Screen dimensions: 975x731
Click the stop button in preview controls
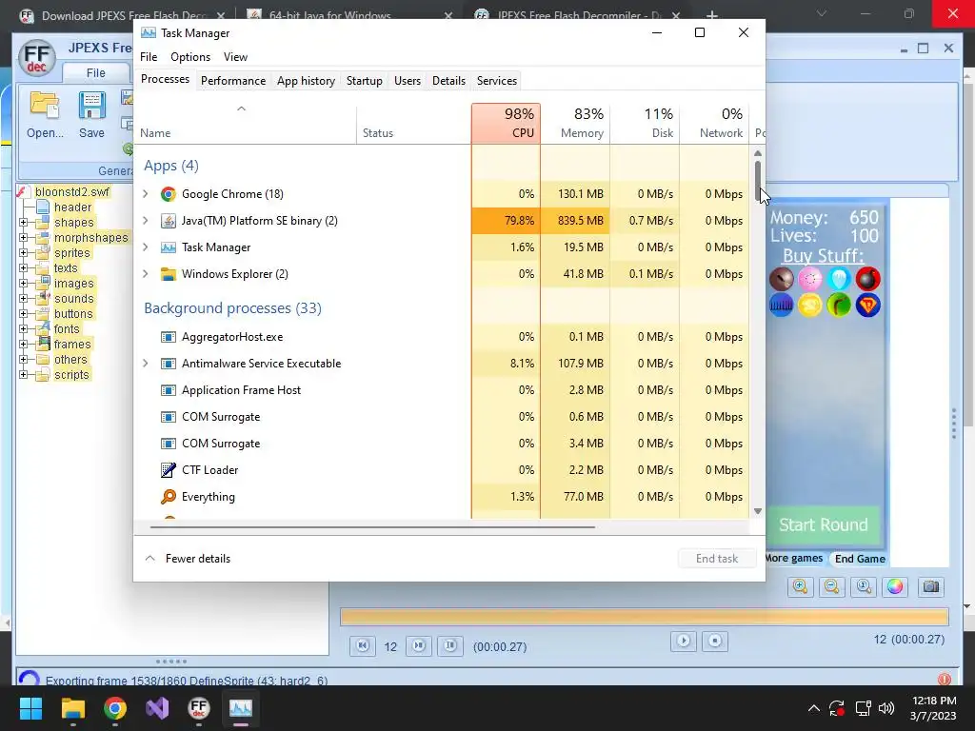point(715,641)
